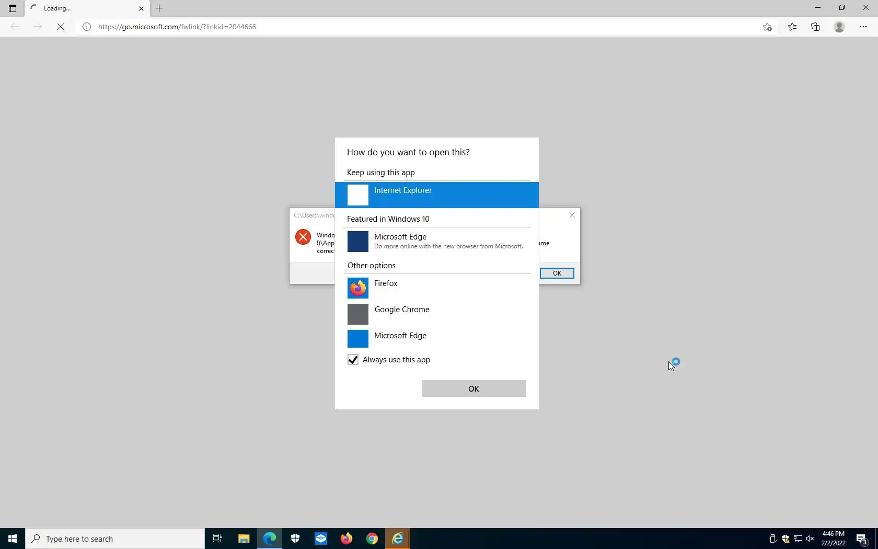Click the taskbar search box

(115, 539)
